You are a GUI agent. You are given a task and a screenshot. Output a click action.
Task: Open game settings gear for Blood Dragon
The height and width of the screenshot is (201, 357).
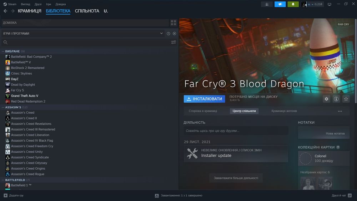pyautogui.click(x=327, y=99)
